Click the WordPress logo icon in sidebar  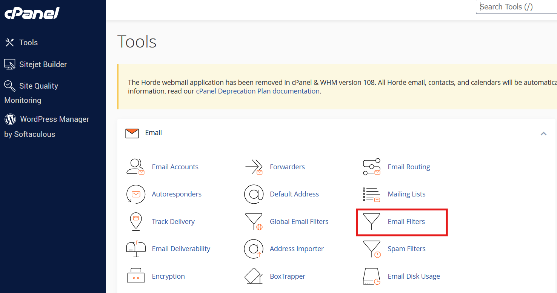[x=10, y=119]
